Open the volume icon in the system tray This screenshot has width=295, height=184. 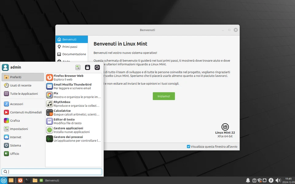(x=278, y=180)
